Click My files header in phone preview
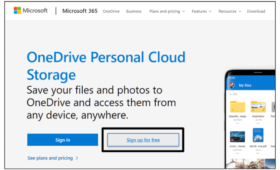 (x=245, y=85)
